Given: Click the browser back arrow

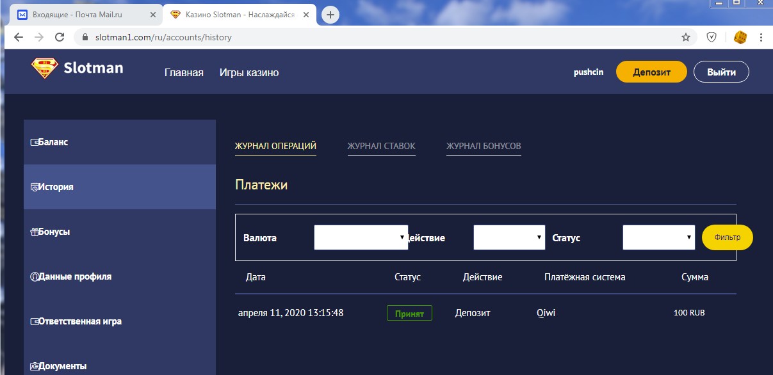Looking at the screenshot, I should [19, 37].
